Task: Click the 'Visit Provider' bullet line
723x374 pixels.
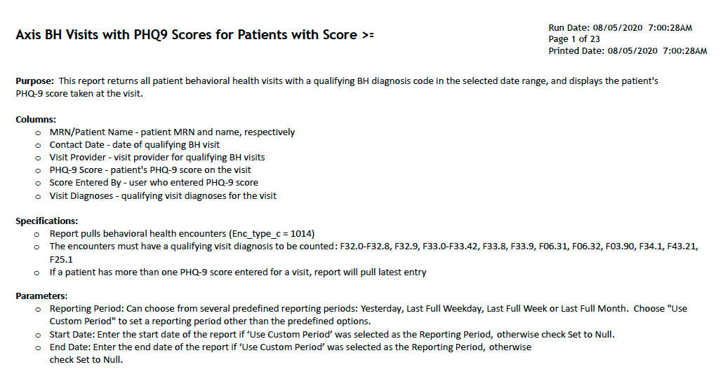Action: [x=157, y=158]
